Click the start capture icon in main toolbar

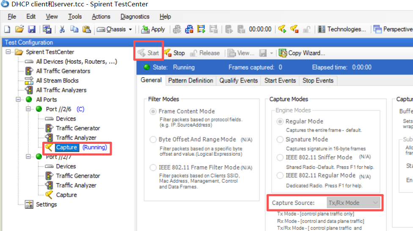point(282,29)
